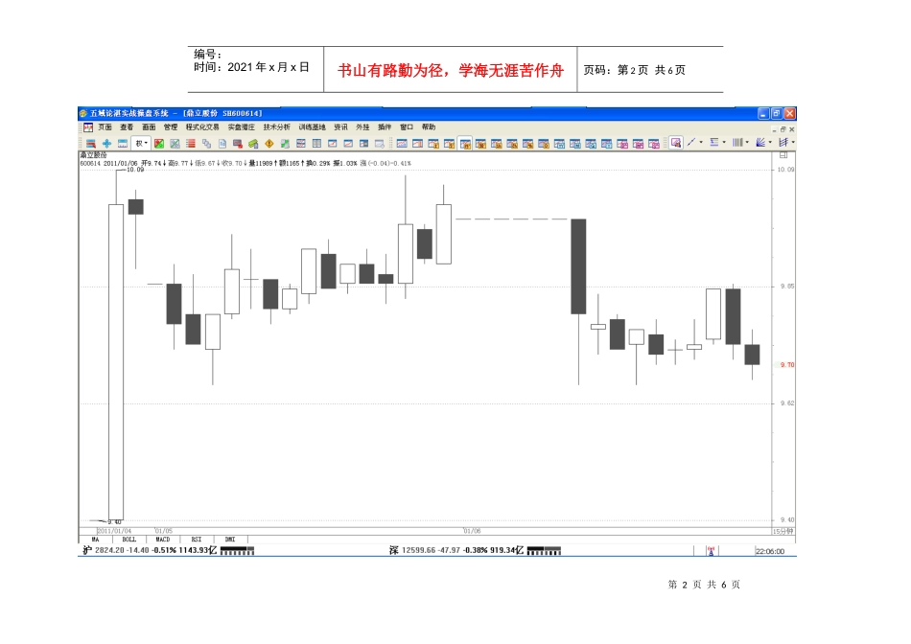Image resolution: width=911 pixels, height=644 pixels.
Task: Click the red horizontal lines list icon
Action: 191,144
